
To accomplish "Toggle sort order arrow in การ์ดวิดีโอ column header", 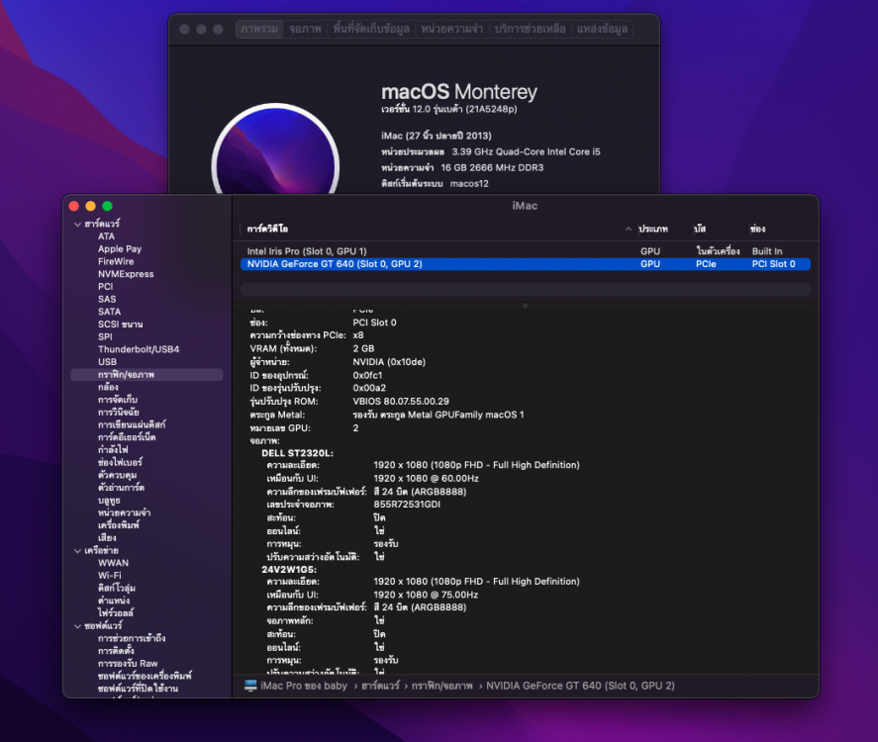I will point(629,229).
